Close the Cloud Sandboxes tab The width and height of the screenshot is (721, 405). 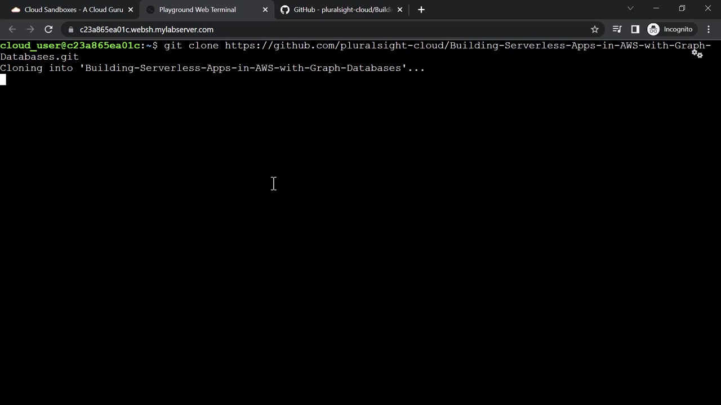pyautogui.click(x=131, y=10)
